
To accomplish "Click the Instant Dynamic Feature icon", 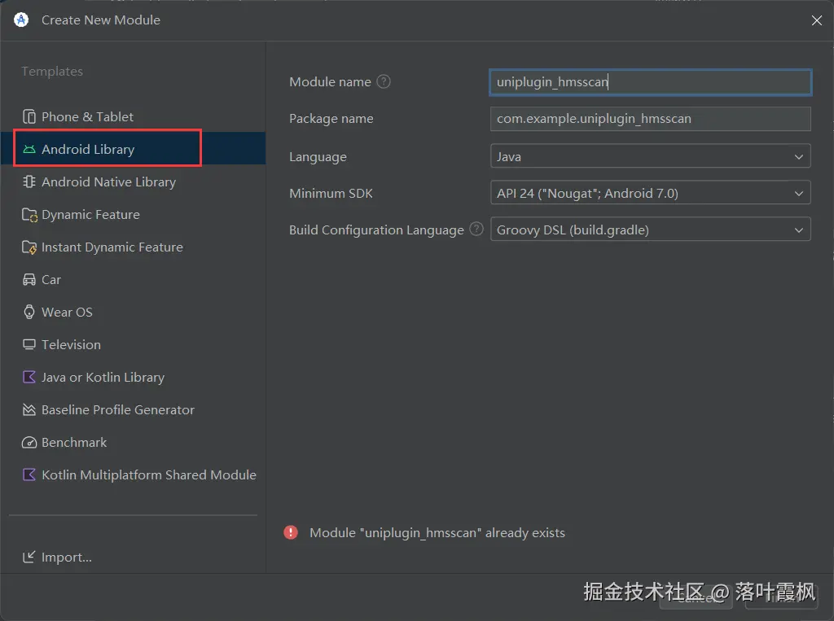I will point(29,247).
